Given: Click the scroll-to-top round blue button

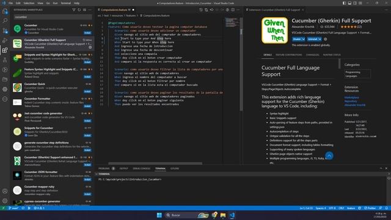Looking at the screenshot, I should click(329, 156).
